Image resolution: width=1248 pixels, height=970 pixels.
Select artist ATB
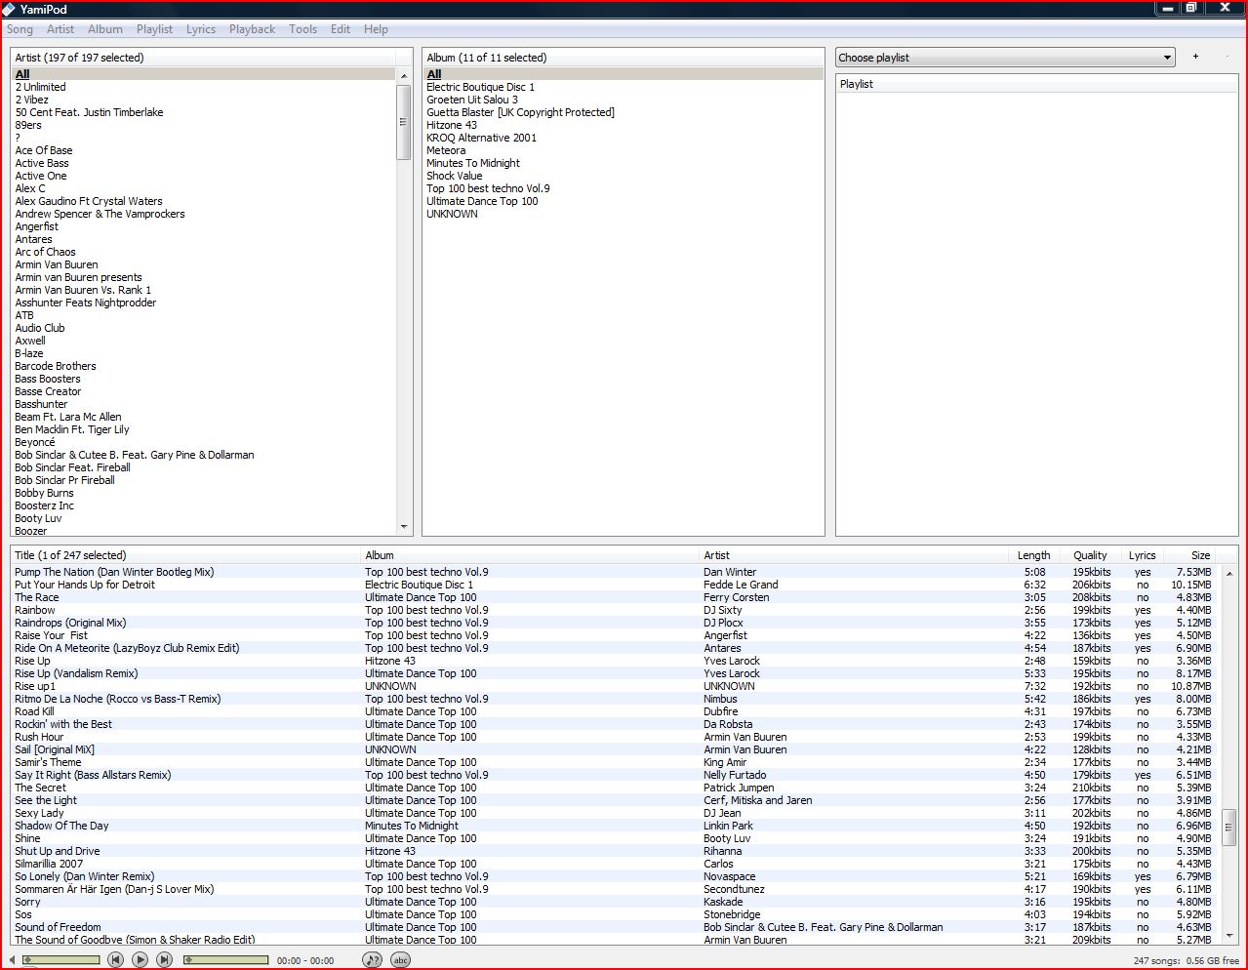tap(24, 315)
